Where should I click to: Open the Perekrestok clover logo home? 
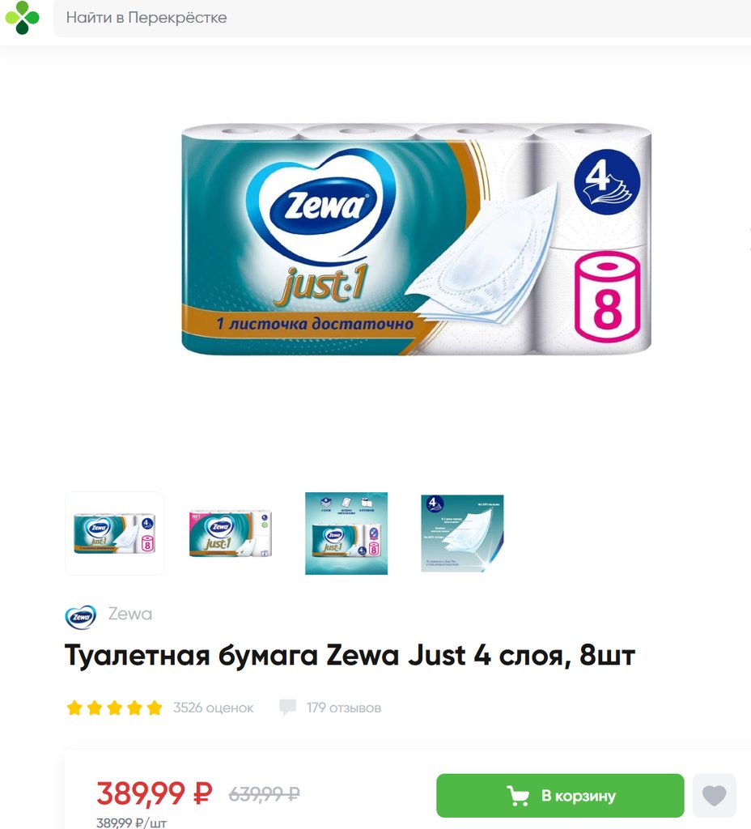tap(22, 18)
